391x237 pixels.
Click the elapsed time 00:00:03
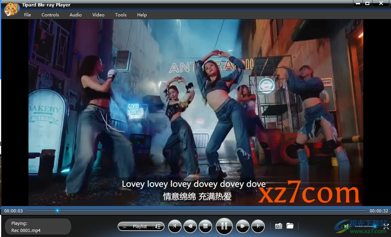tap(14, 211)
